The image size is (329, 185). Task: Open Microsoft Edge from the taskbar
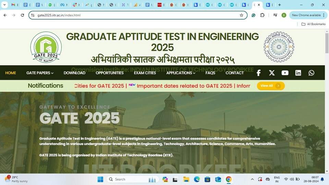click(197, 179)
